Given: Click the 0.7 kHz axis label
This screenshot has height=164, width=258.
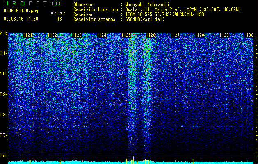Looking at the screenshot, I should click(x=3, y=135).
